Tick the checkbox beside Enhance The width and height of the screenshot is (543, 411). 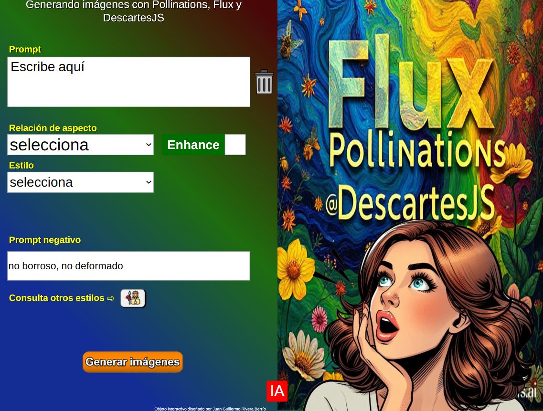pos(235,145)
